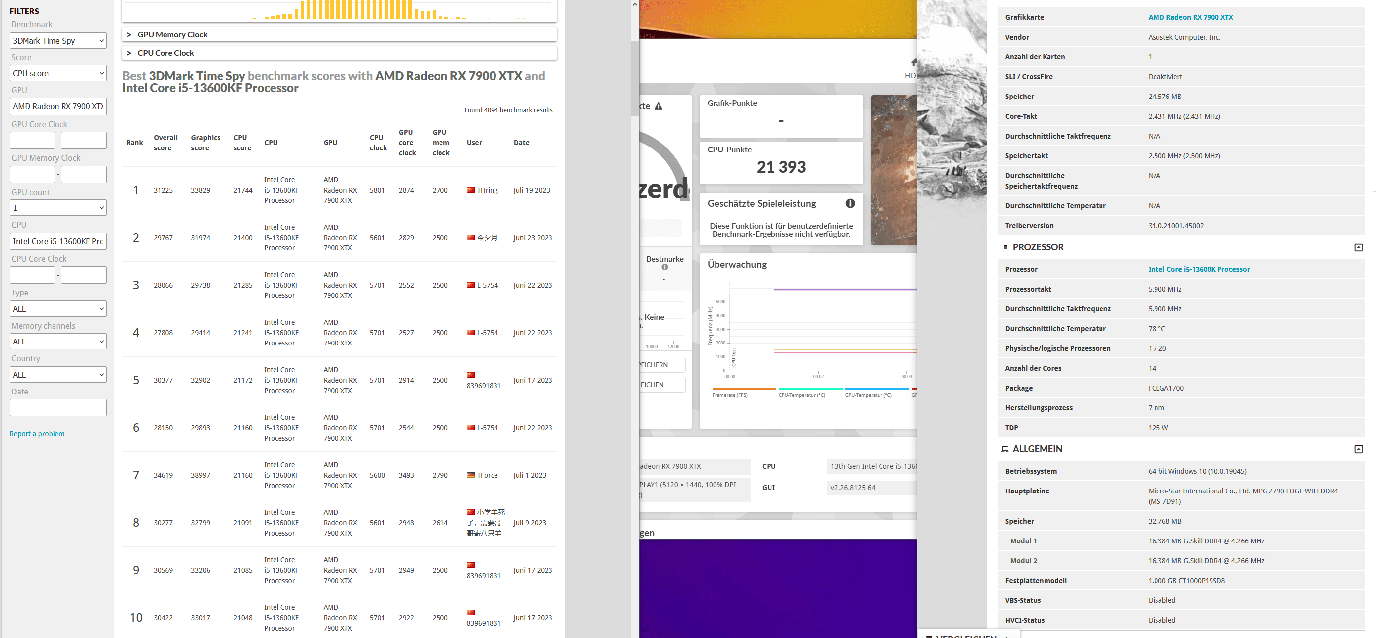
Task: Click user THring in rank 1 row
Action: click(487, 190)
